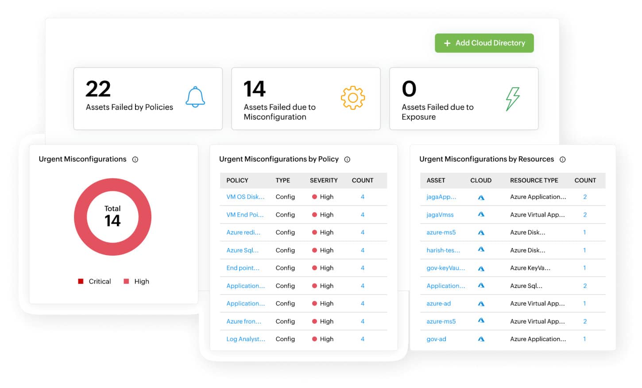Image resolution: width=642 pixels, height=388 pixels.
Task: Click the Azure cloud icon in jagaApp row
Action: pos(481,198)
